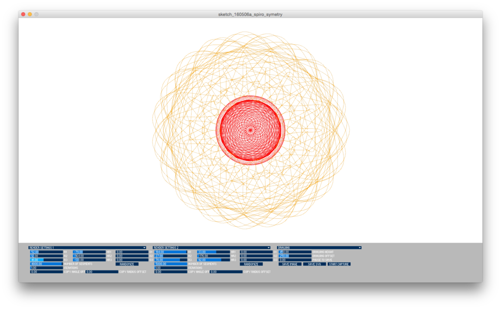
Task: Set the O2 slider in Render Settings 1
Action: click(132, 256)
